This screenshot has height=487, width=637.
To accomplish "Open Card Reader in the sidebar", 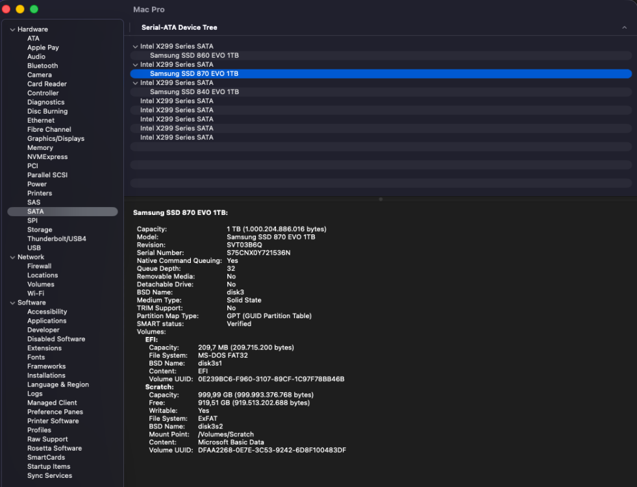I will tap(47, 84).
